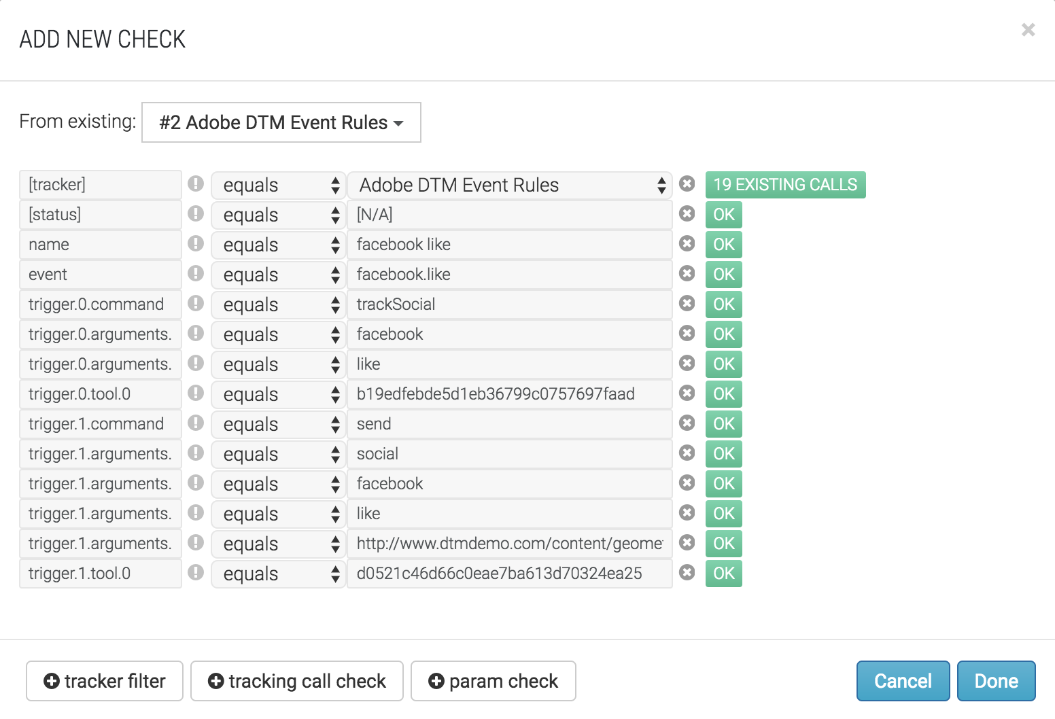This screenshot has width=1055, height=719.
Task: Open the operator dropdown on the trigger.1.command row
Action: pos(278,424)
